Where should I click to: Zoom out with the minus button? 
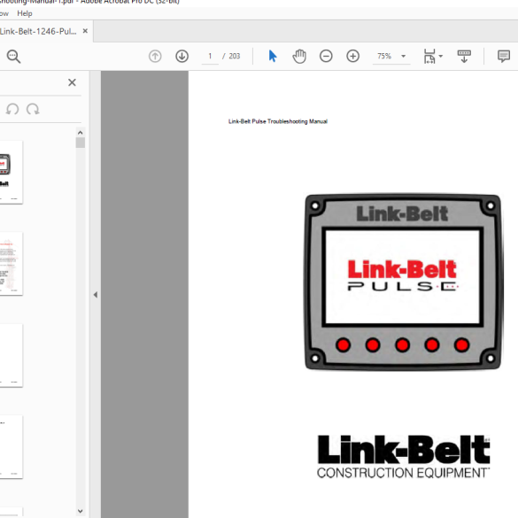326,56
